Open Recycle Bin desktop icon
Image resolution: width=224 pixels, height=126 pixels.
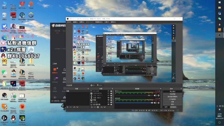(4, 16)
